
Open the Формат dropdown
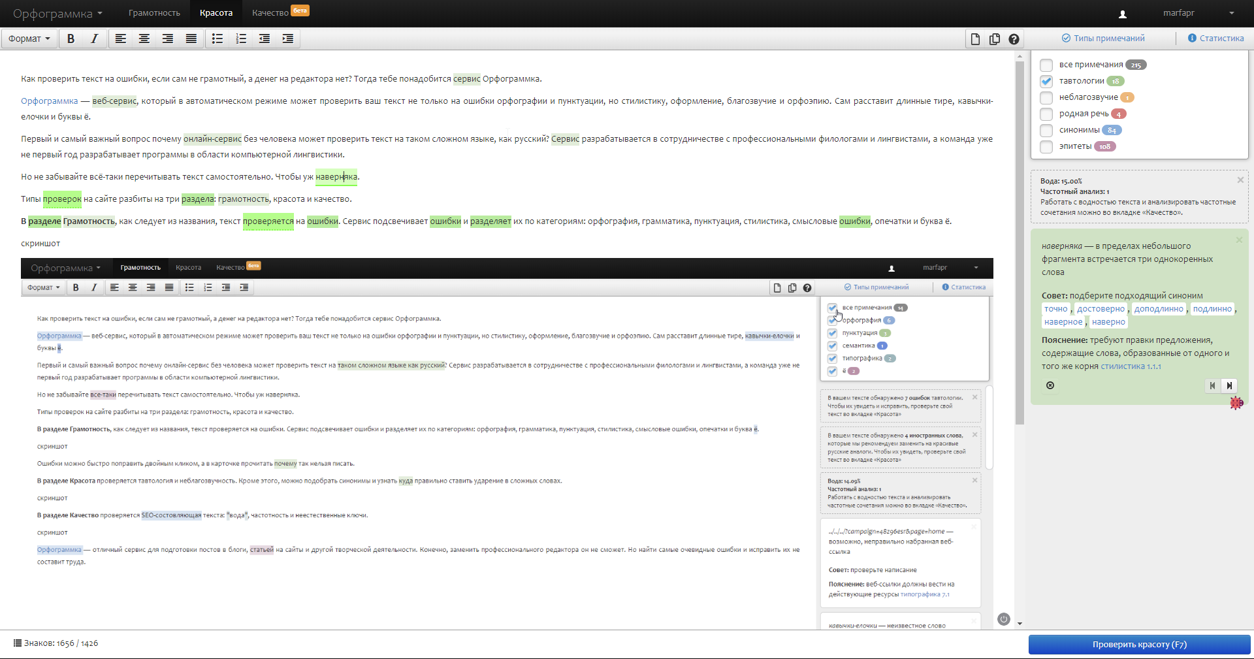coord(29,39)
